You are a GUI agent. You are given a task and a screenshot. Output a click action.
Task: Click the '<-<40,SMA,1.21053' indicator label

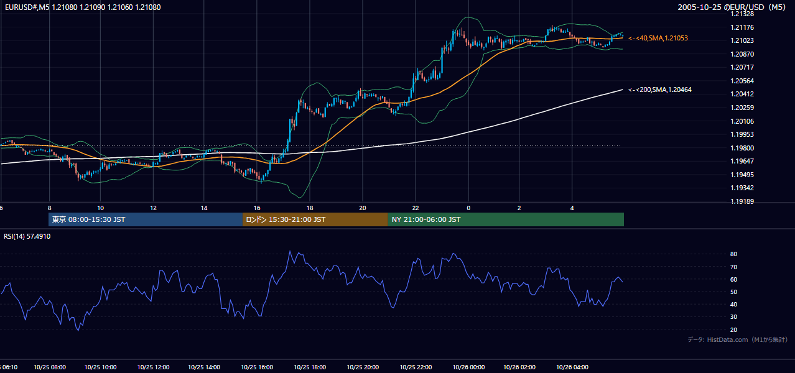point(658,38)
